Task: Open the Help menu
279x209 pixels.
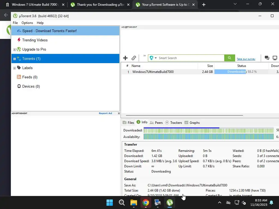Action: [40, 23]
